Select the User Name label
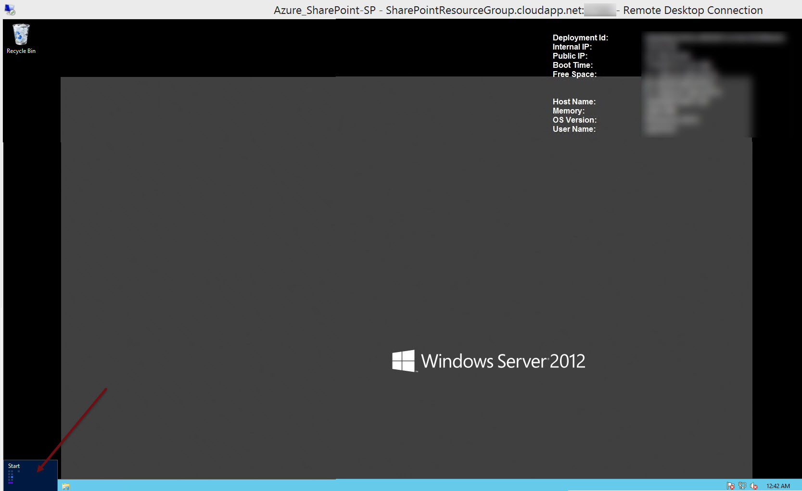This screenshot has height=491, width=802. click(x=574, y=129)
